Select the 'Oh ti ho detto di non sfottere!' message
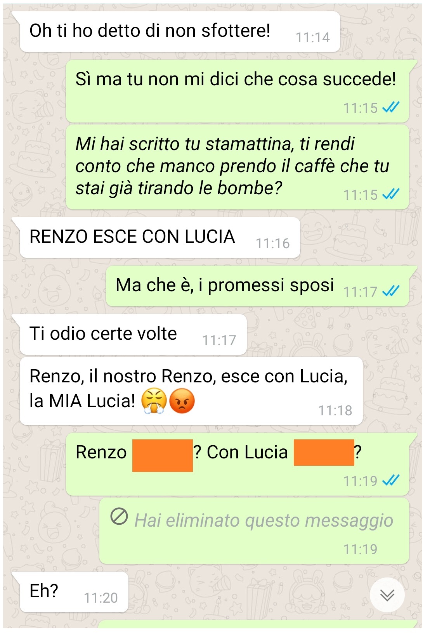430x636 pixels. coord(180,32)
